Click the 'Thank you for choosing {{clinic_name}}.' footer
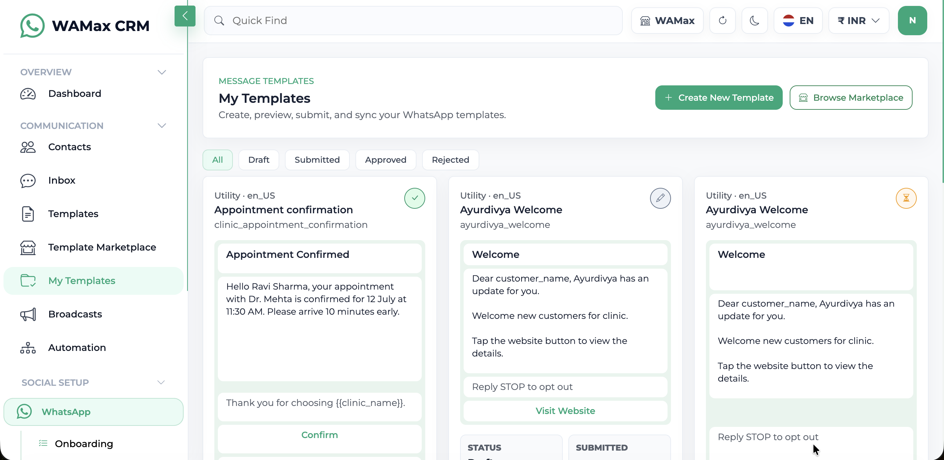The image size is (944, 460). pyautogui.click(x=315, y=403)
